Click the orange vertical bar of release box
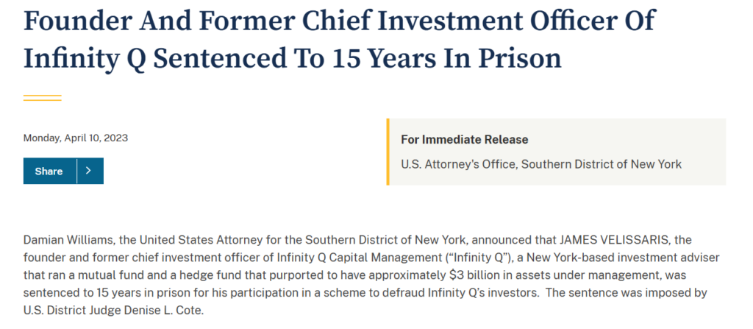The width and height of the screenshot is (753, 329). point(388,152)
